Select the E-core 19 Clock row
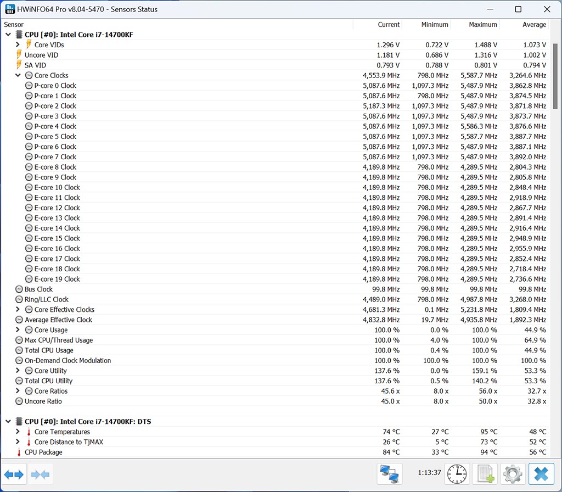The image size is (562, 492). click(x=275, y=279)
